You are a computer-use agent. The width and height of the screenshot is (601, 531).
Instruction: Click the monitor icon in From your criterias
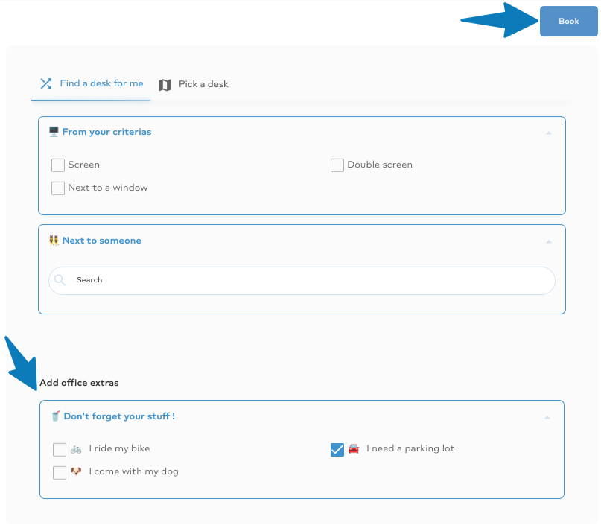tap(54, 132)
